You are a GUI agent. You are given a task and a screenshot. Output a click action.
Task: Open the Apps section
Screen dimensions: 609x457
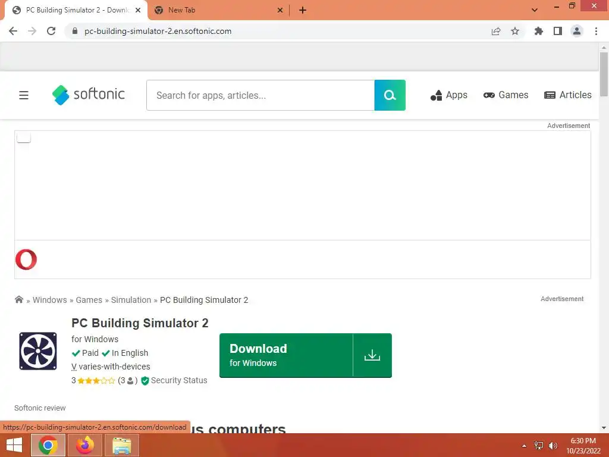[448, 95]
